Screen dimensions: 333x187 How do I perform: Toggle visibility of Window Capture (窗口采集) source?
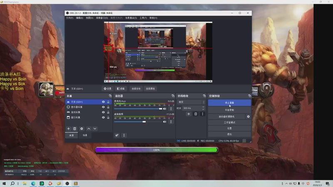(103, 118)
